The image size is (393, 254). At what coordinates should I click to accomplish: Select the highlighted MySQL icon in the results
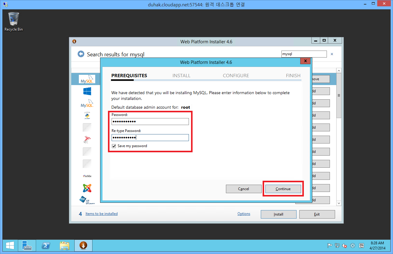[87, 79]
